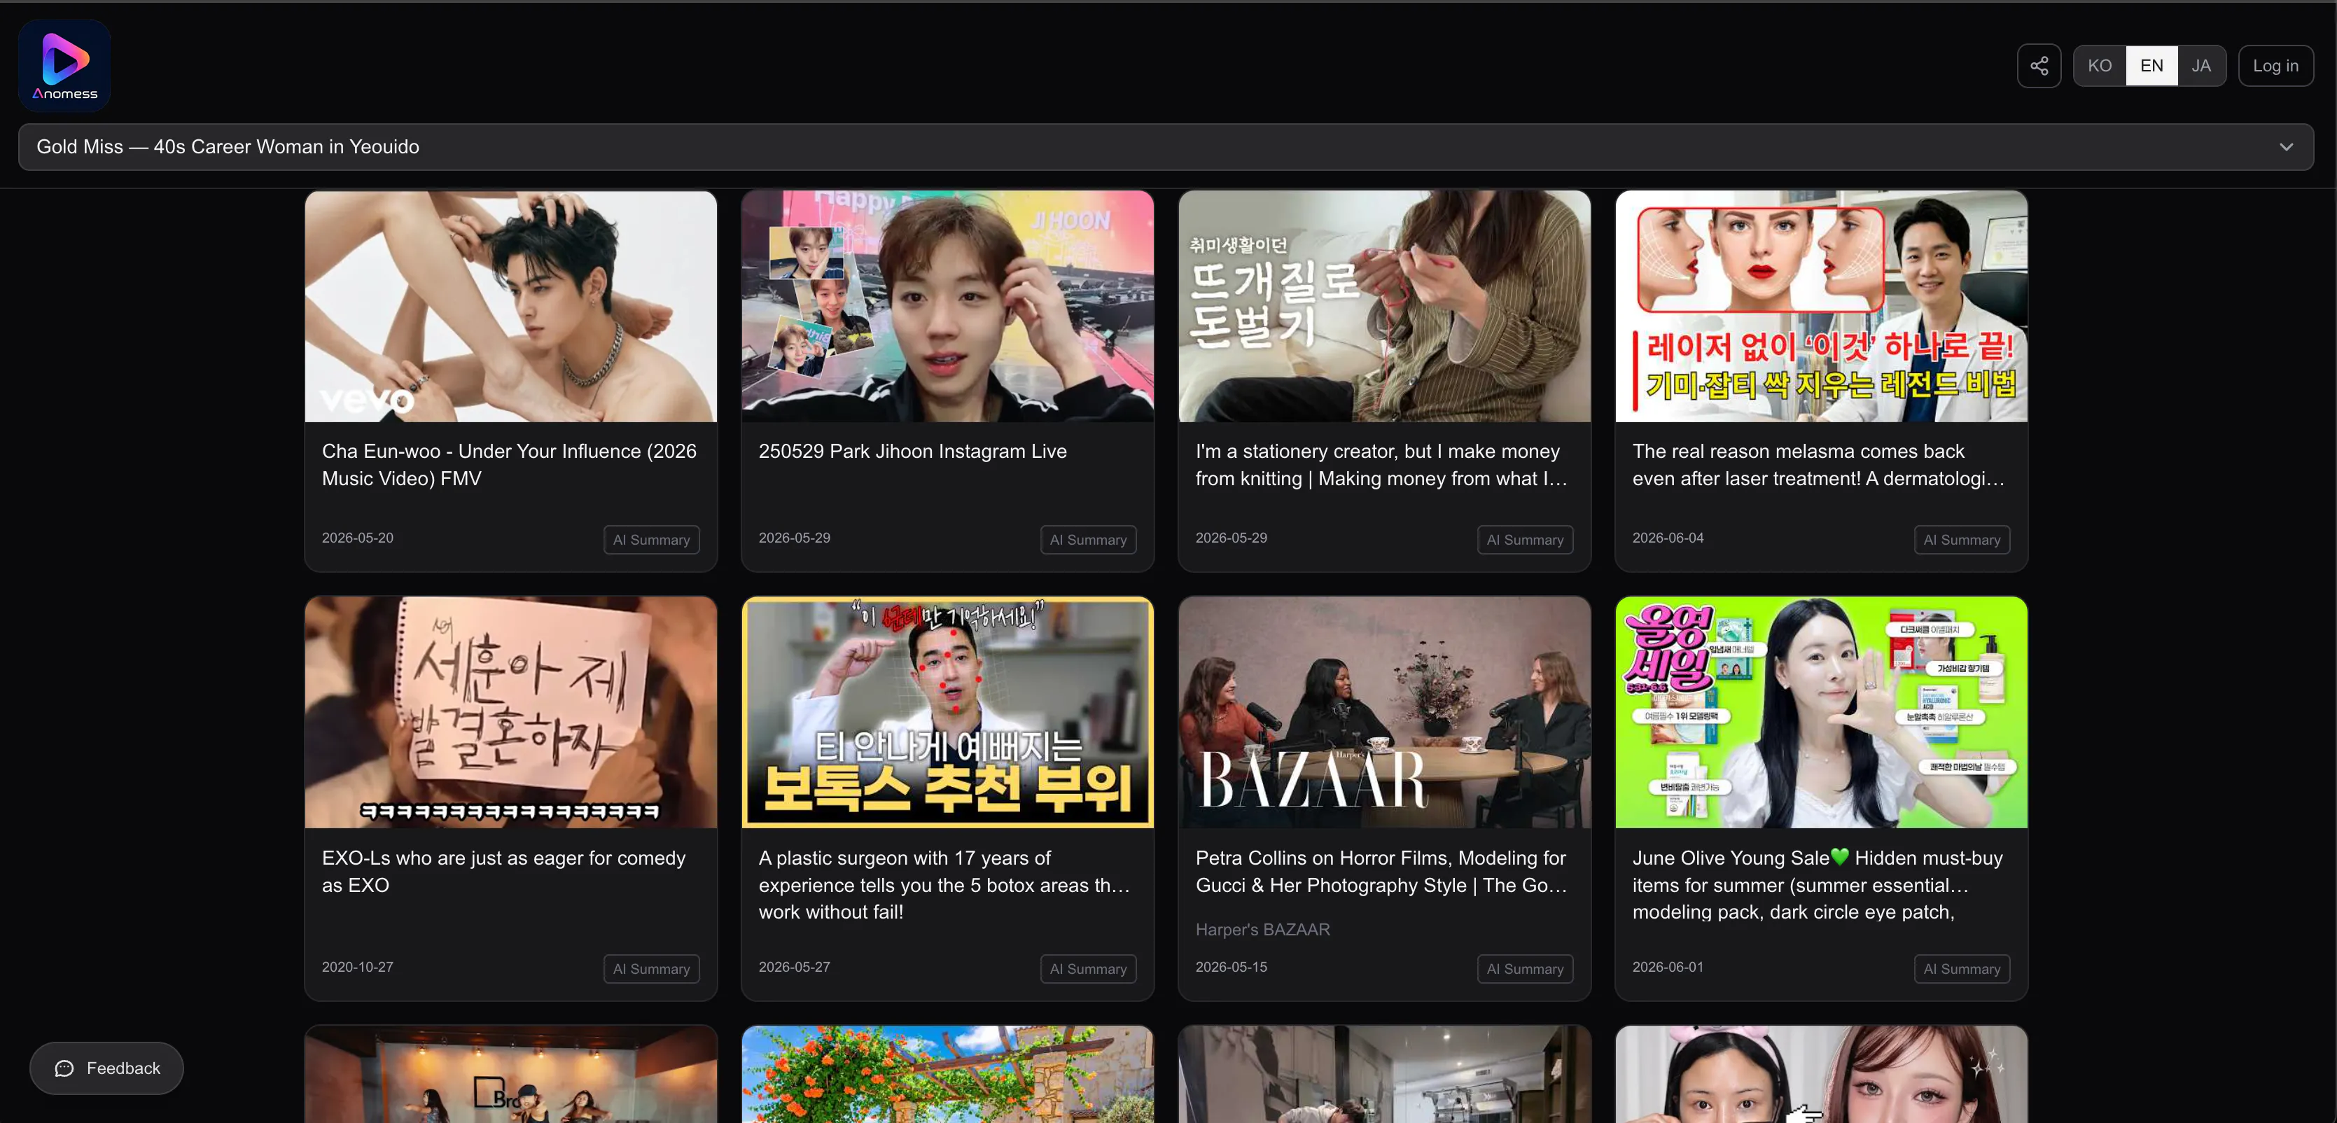The width and height of the screenshot is (2337, 1123).
Task: Click date 2026-05-15
Action: (1231, 967)
